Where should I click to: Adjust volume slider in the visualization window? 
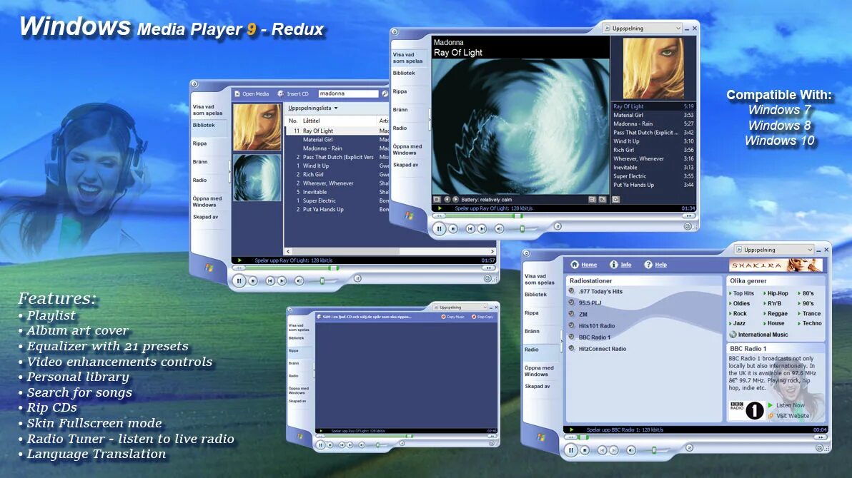522,229
